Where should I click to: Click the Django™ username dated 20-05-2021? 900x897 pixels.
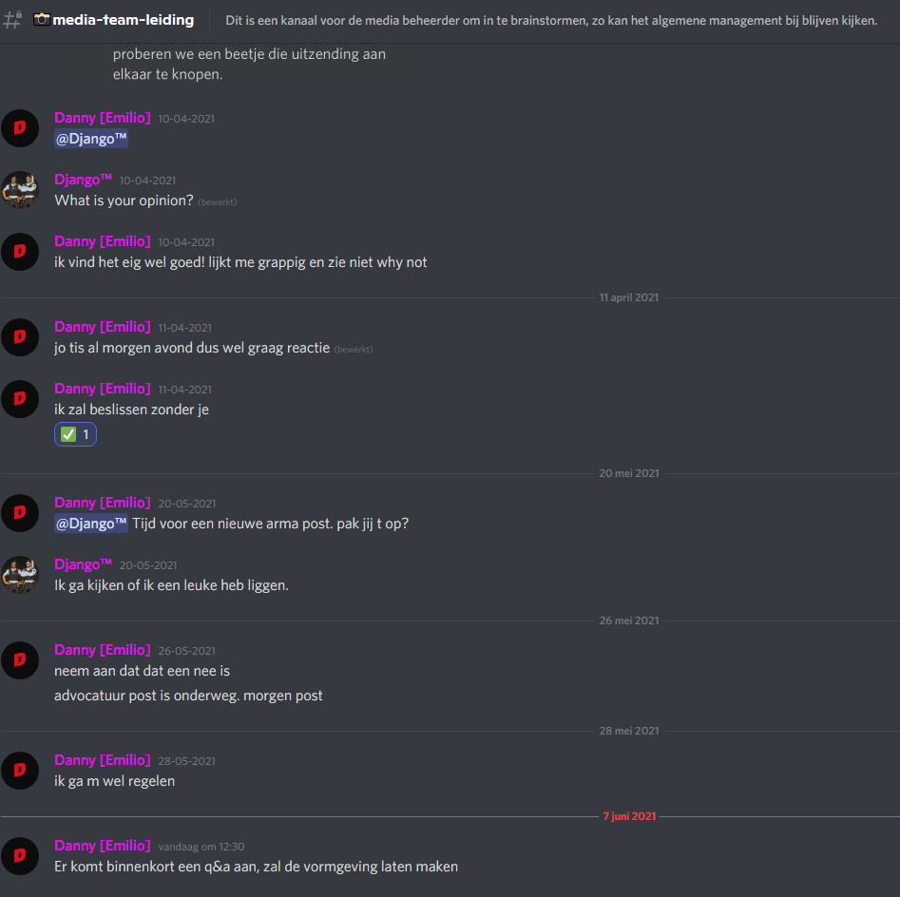84,564
